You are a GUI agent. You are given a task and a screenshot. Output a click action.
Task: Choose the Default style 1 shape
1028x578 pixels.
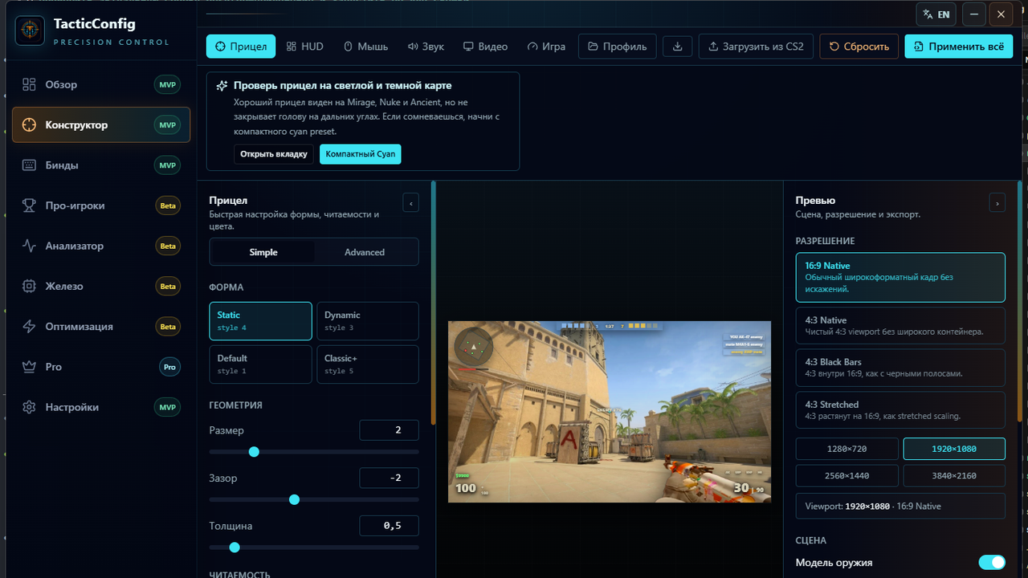tap(260, 364)
